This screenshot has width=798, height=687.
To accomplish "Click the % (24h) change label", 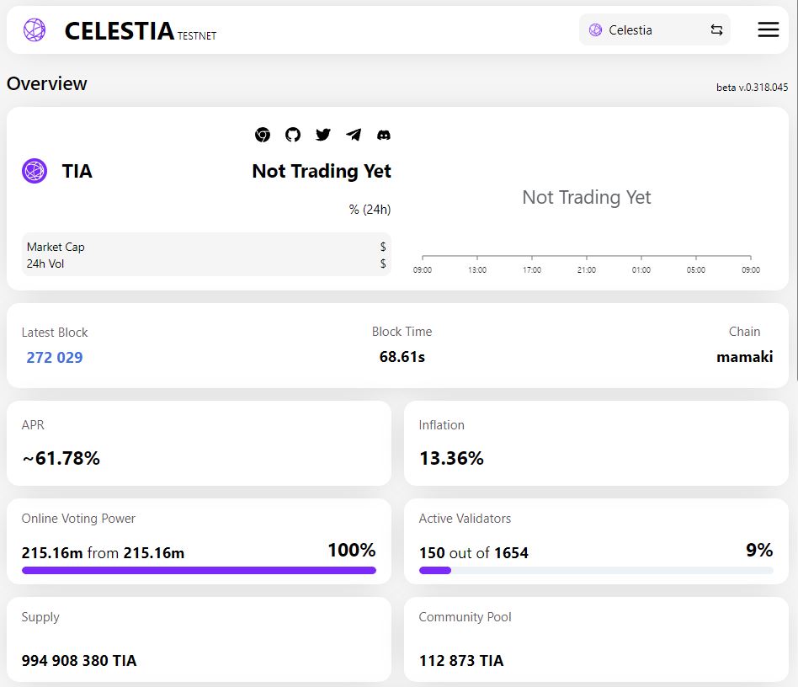I will click(x=370, y=209).
